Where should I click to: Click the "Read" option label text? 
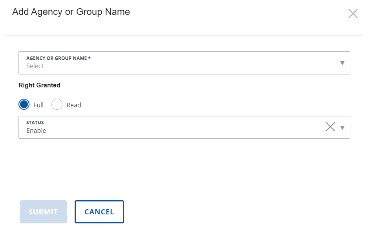74,105
